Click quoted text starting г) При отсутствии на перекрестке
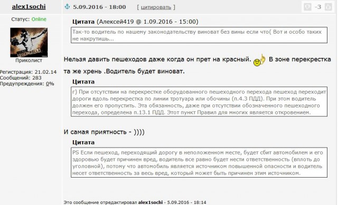The height and width of the screenshot is (205, 338). point(199,102)
